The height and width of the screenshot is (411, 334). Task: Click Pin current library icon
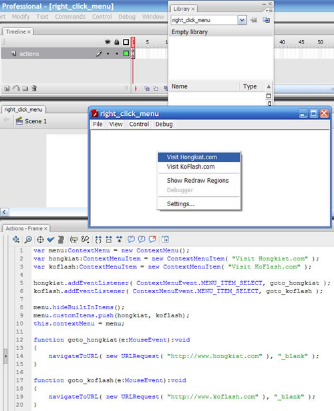point(253,20)
